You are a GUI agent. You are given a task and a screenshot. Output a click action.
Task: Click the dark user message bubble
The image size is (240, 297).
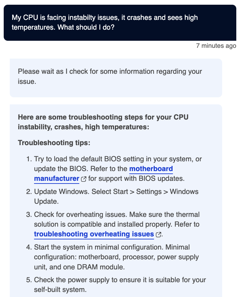tap(120, 22)
